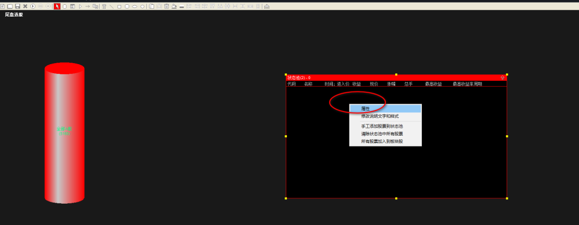Image resolution: width=579 pixels, height=225 pixels.
Task: Select the ellipse drawing tool
Action: pyautogui.click(x=135, y=6)
